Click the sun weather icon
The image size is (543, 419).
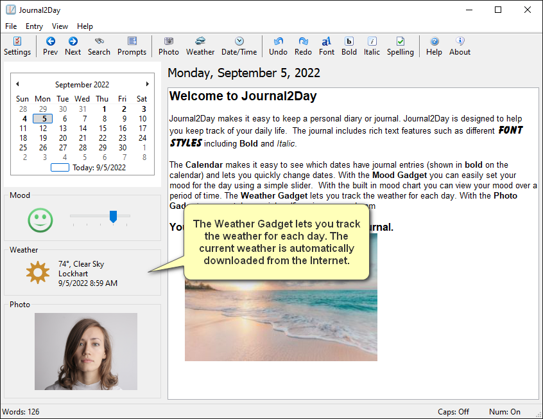coord(38,272)
